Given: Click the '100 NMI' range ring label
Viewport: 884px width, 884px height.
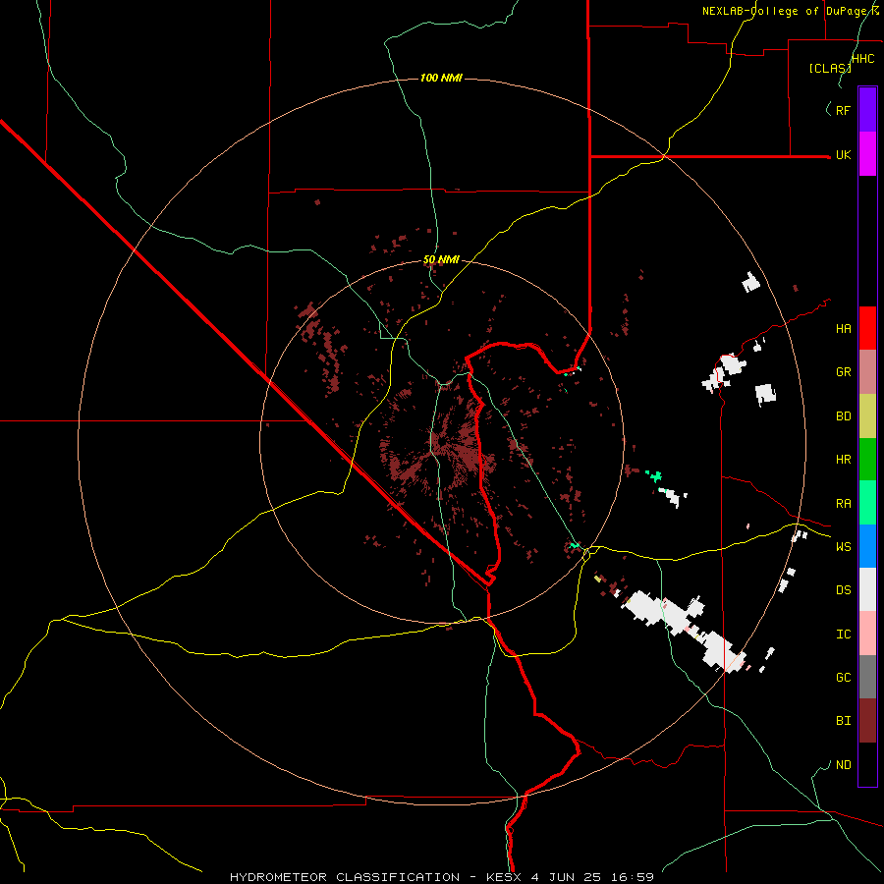Looking at the screenshot, I should (441, 78).
